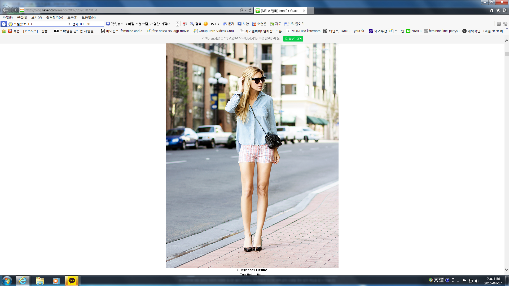This screenshot has width=509, height=286.
Task: Open the 겟잇뷰티 수분크림 headline link
Action: point(140,24)
